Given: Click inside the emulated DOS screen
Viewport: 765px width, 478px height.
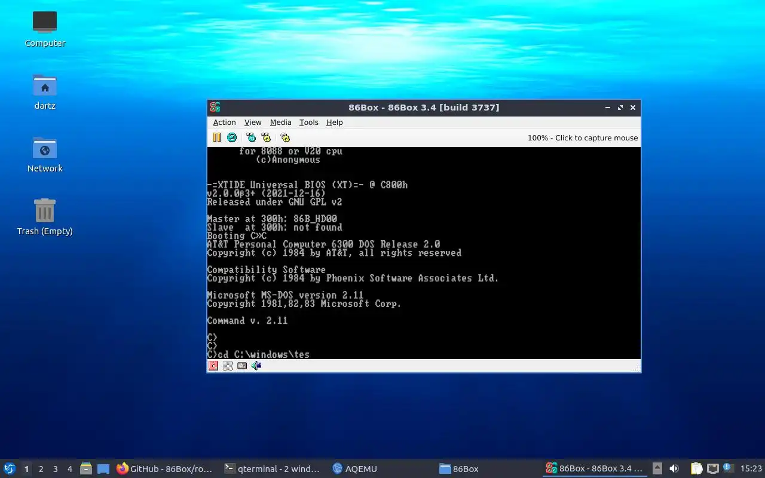Looking at the screenshot, I should [424, 253].
